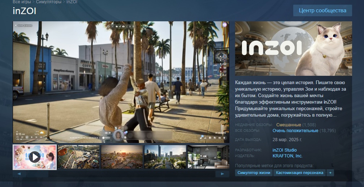Image resolution: width=364 pixels, height=187 pixels.
Task: Select the sunset city aerial thumbnail
Action: 122,157
